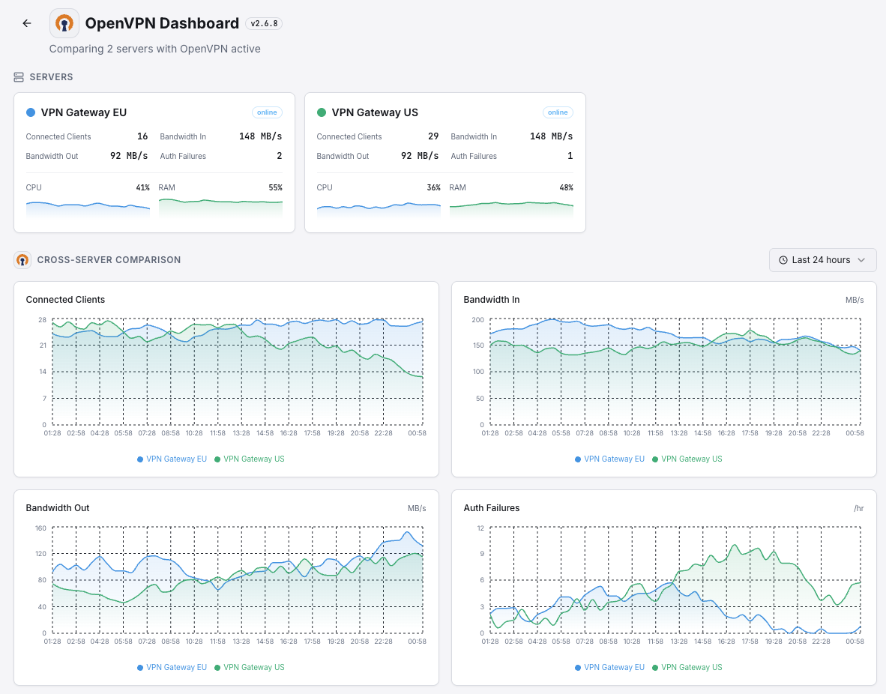Screen dimensions: 886x694
Task: Click blue status dot of VPN Gateway EU
Action: coord(31,112)
